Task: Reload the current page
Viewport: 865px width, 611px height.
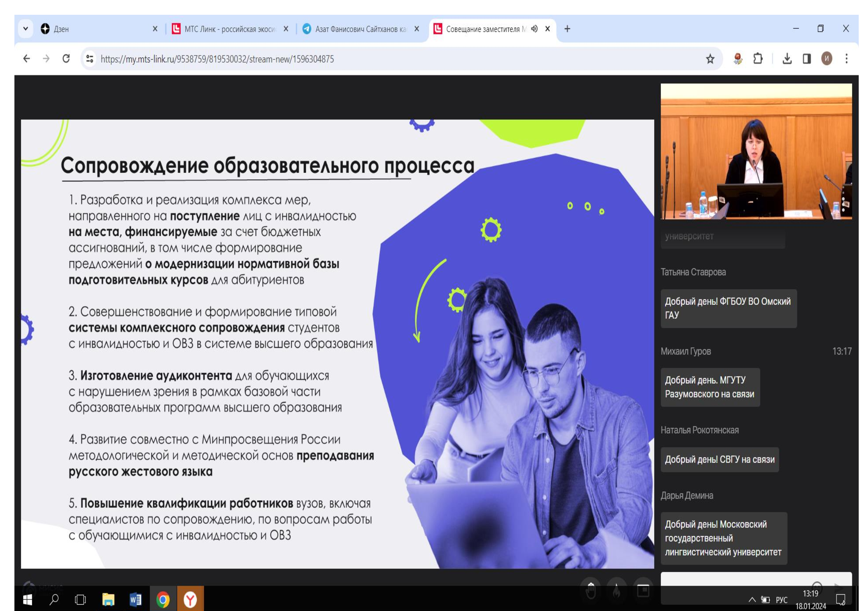Action: point(66,59)
